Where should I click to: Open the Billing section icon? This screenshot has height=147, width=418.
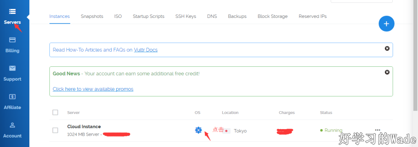tap(12, 40)
